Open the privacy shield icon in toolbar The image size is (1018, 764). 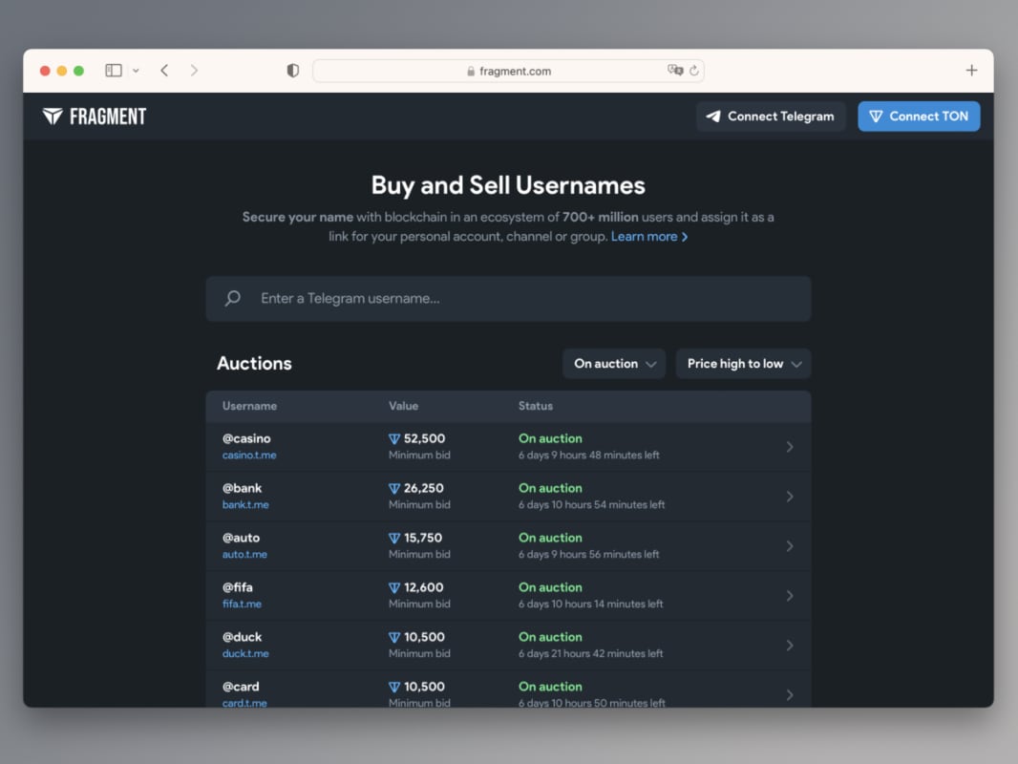click(x=293, y=70)
